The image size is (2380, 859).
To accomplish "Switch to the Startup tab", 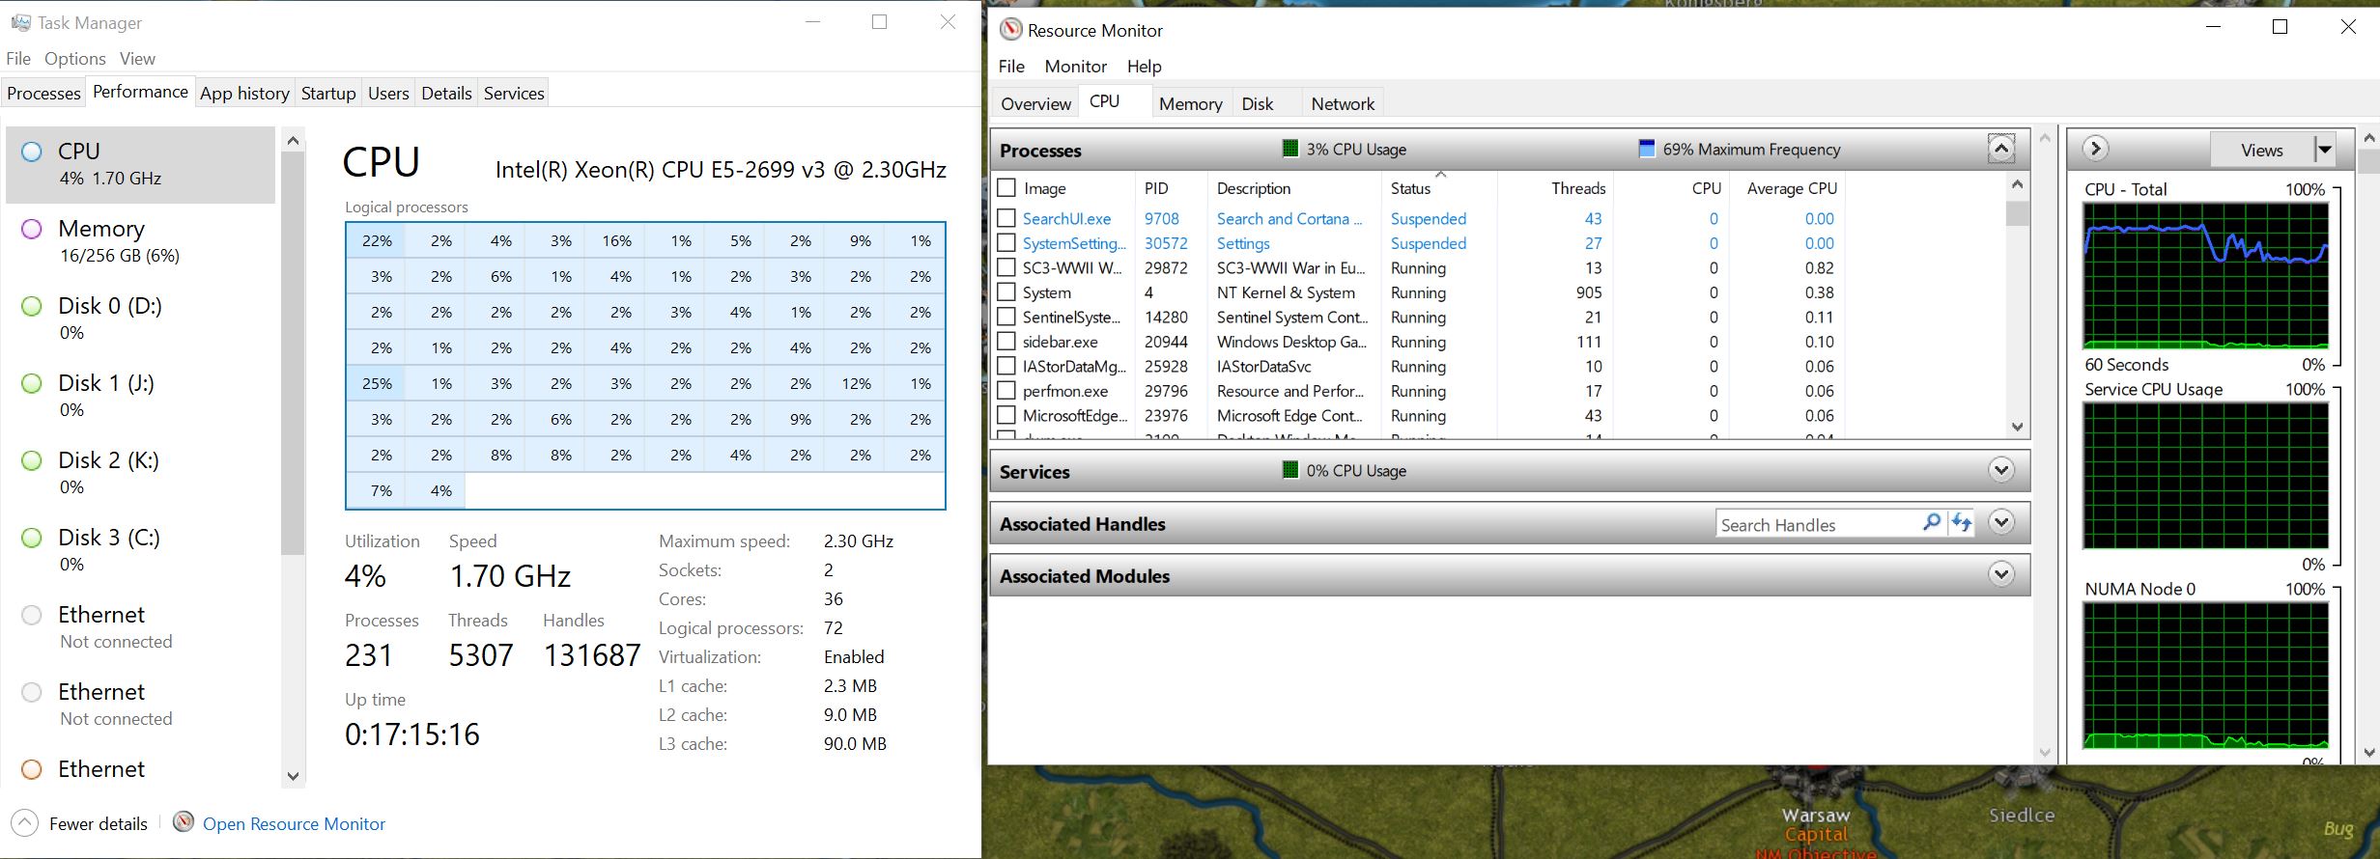I will tap(328, 94).
